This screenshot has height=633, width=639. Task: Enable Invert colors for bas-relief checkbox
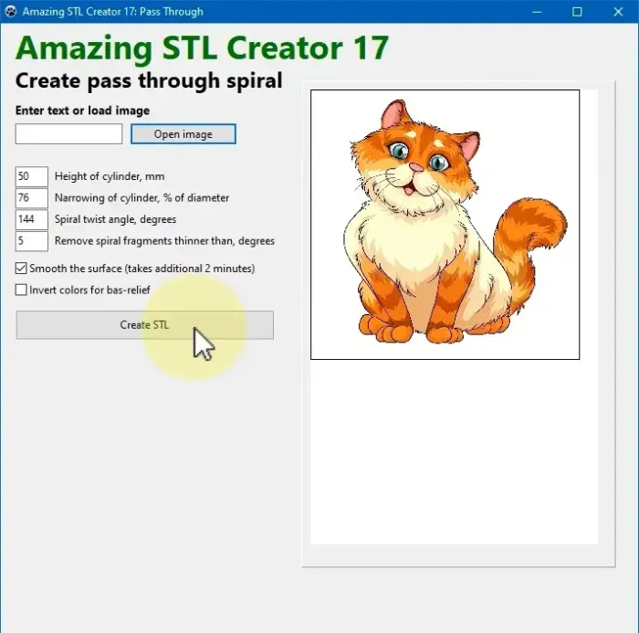point(21,290)
